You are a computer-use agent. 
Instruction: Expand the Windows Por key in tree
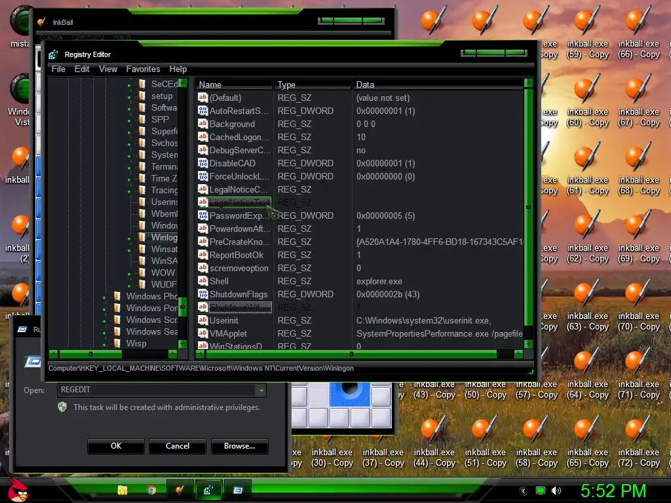[x=104, y=309]
